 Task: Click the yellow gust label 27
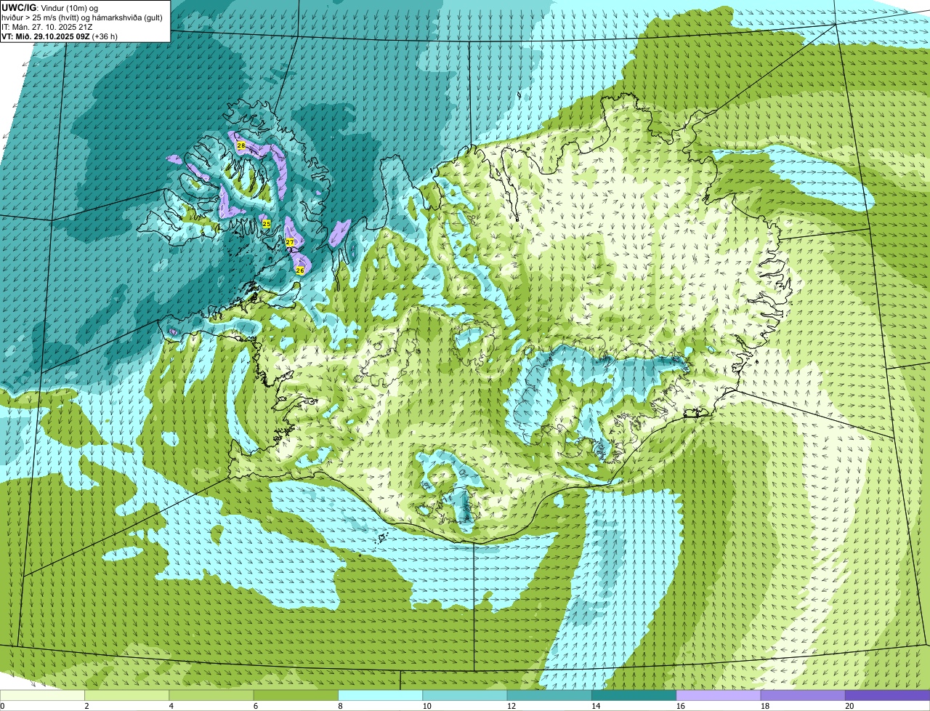(x=289, y=242)
